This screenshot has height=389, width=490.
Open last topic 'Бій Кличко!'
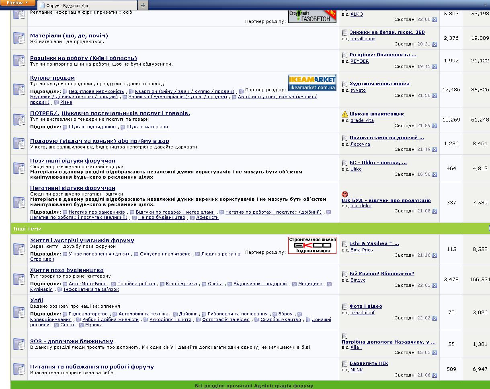click(365, 274)
